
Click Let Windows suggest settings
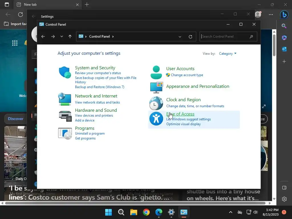click(188, 119)
